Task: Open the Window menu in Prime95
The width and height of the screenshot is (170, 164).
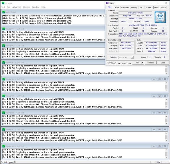Action: point(36,7)
